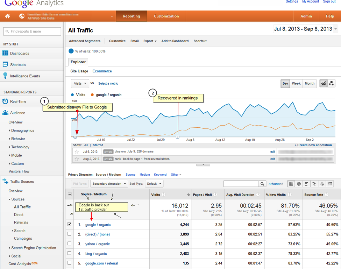Uncheck the google / organic row checkbox
341x269 pixels.
[69, 224]
